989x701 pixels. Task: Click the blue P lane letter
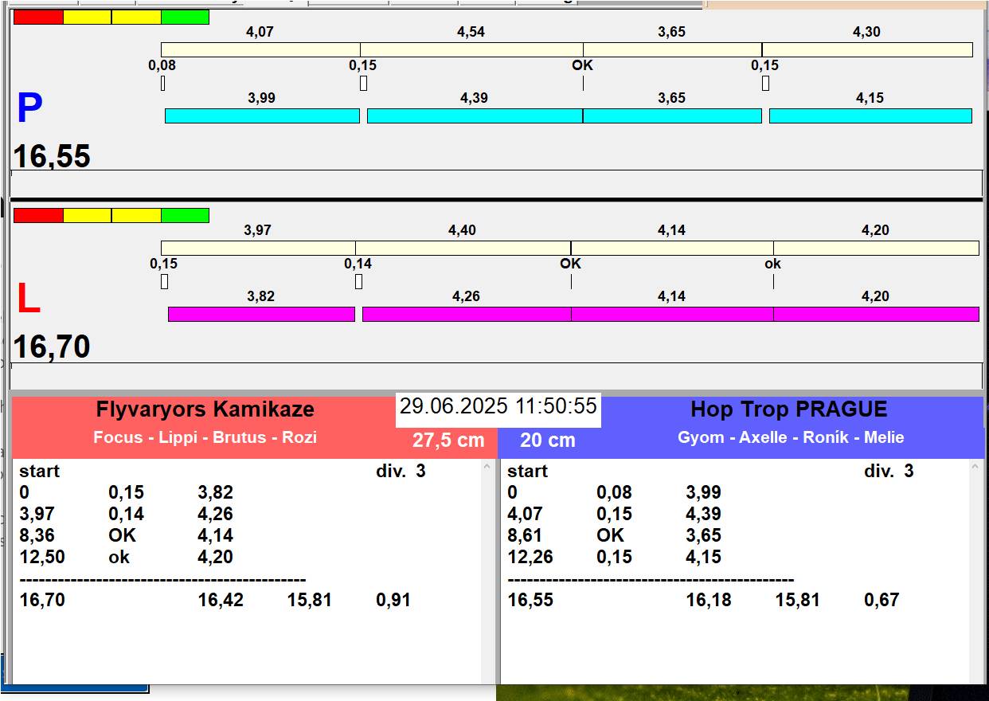pyautogui.click(x=29, y=109)
